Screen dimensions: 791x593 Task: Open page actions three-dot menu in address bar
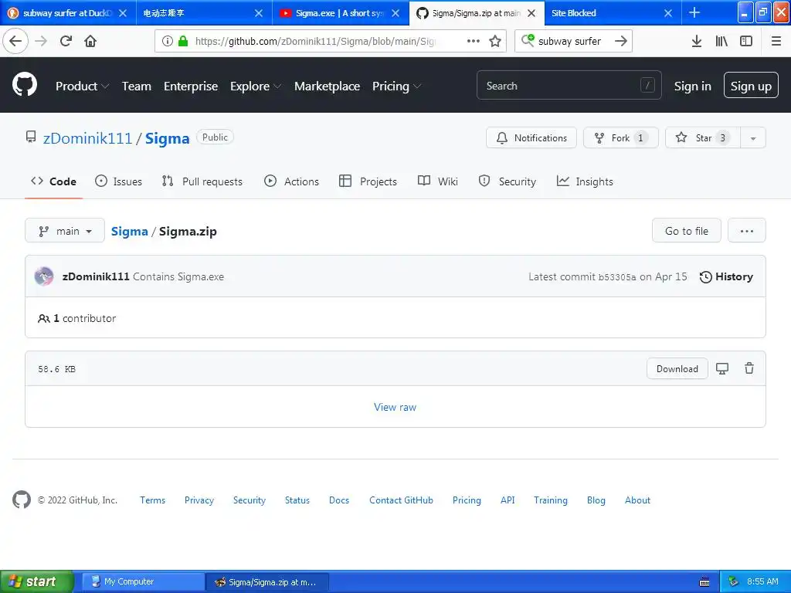(474, 41)
